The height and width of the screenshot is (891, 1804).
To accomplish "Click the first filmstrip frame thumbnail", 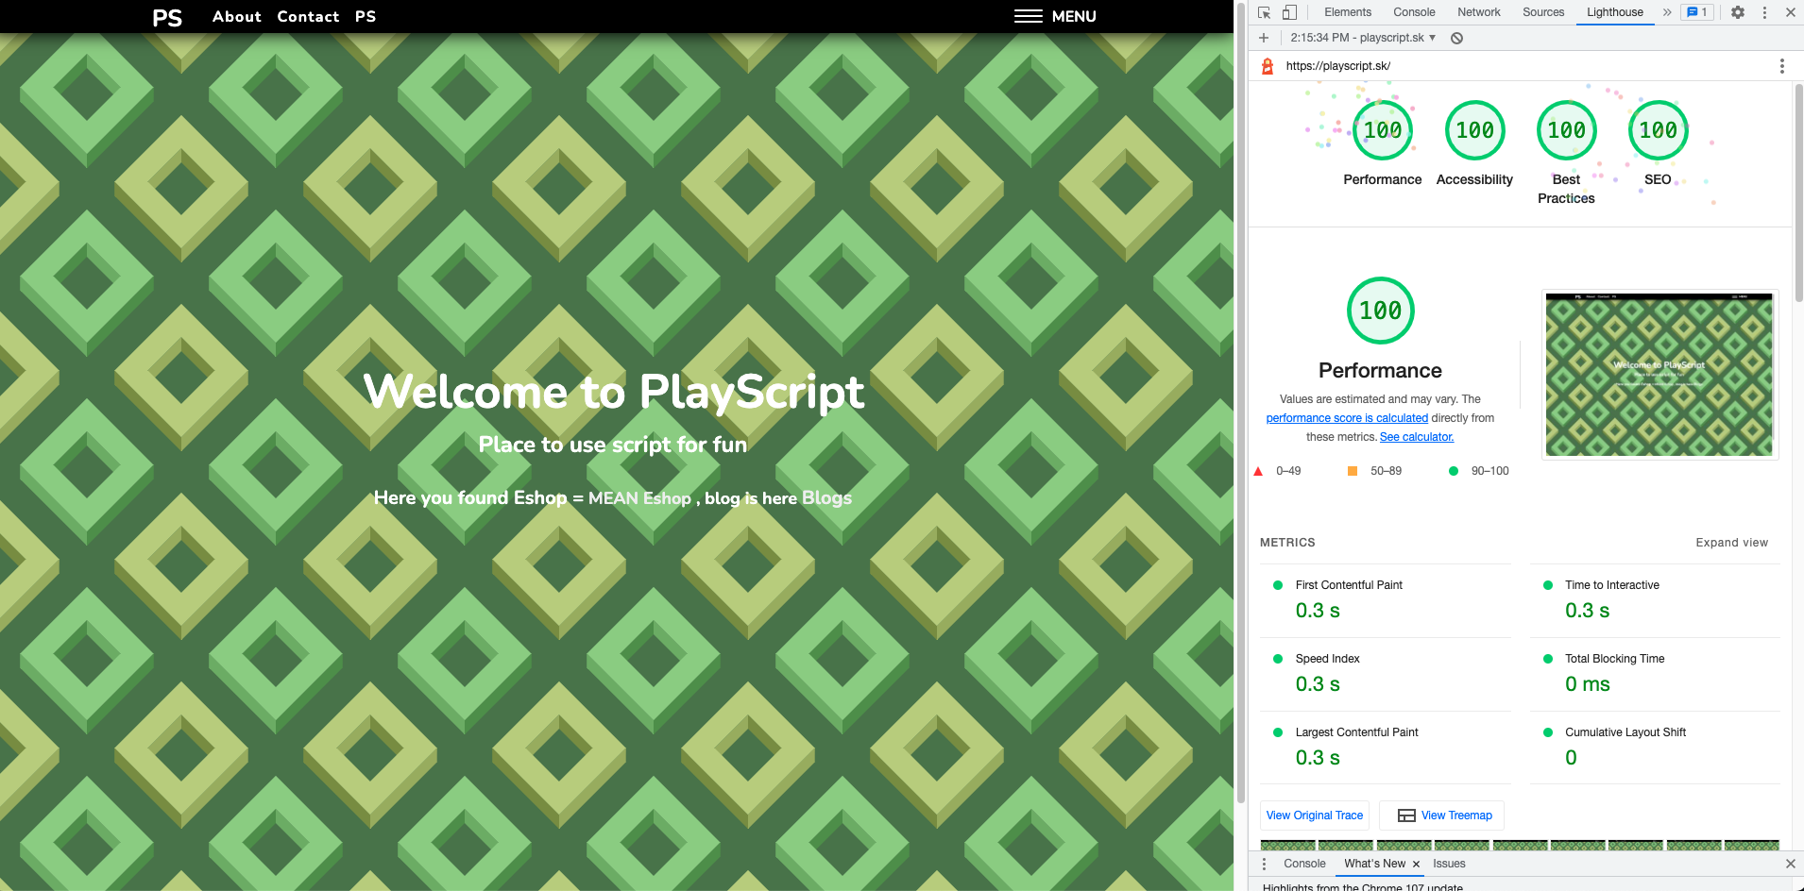I will (x=1287, y=846).
